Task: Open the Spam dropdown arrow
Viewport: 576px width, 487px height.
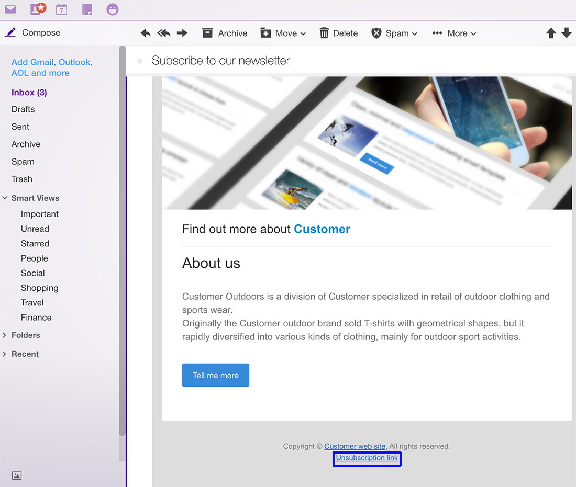Action: click(415, 34)
